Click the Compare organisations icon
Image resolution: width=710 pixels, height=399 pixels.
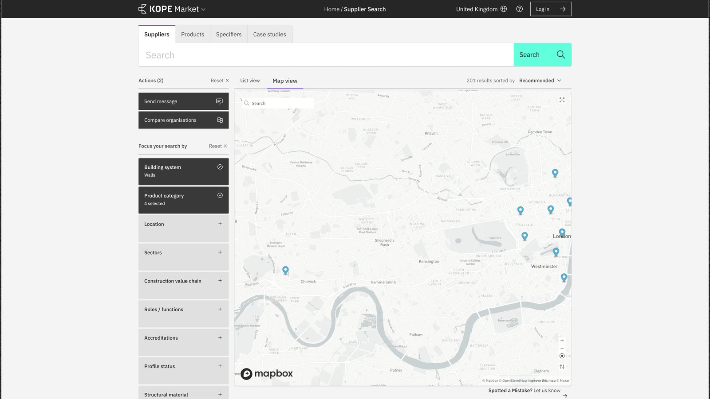(x=220, y=120)
